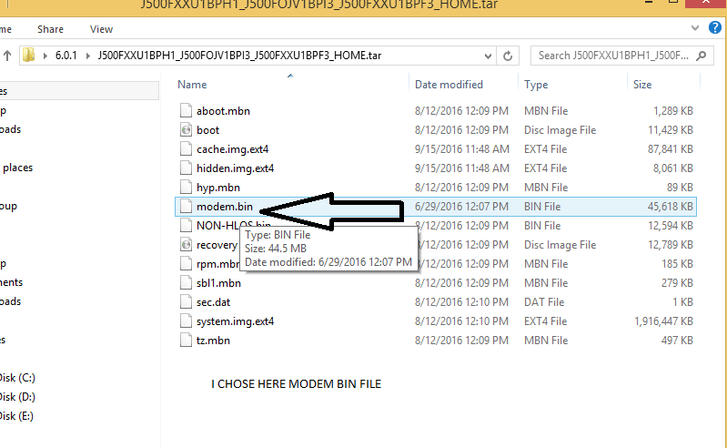This screenshot has height=448, width=727.
Task: Sort files by Name column
Action: (192, 85)
